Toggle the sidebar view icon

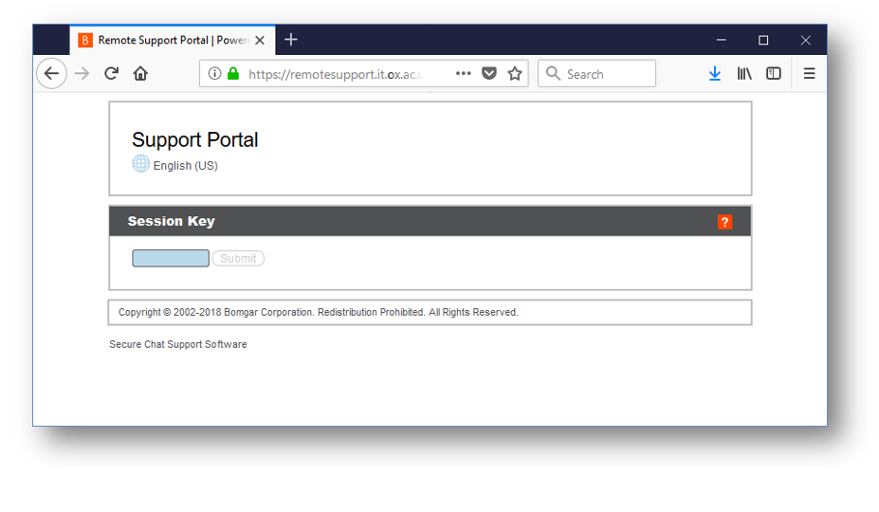point(774,74)
